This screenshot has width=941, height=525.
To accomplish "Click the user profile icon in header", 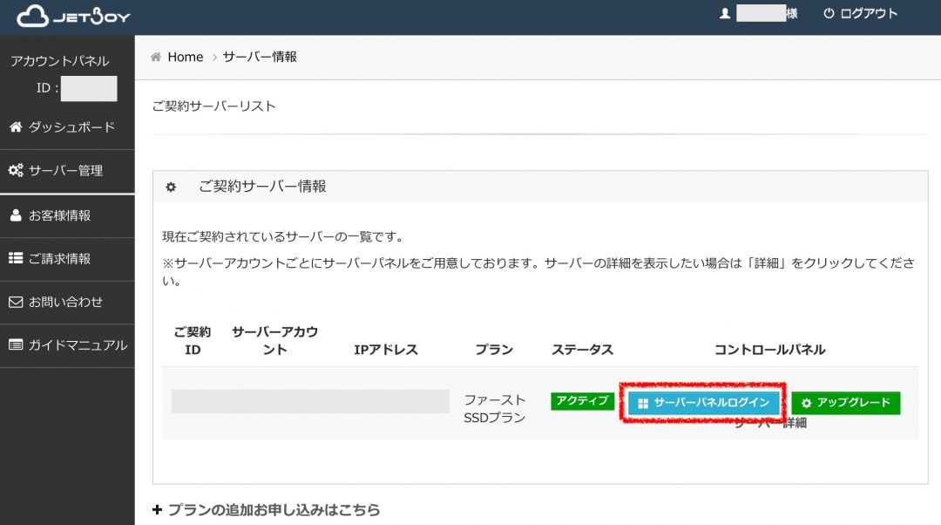I will 724,14.
